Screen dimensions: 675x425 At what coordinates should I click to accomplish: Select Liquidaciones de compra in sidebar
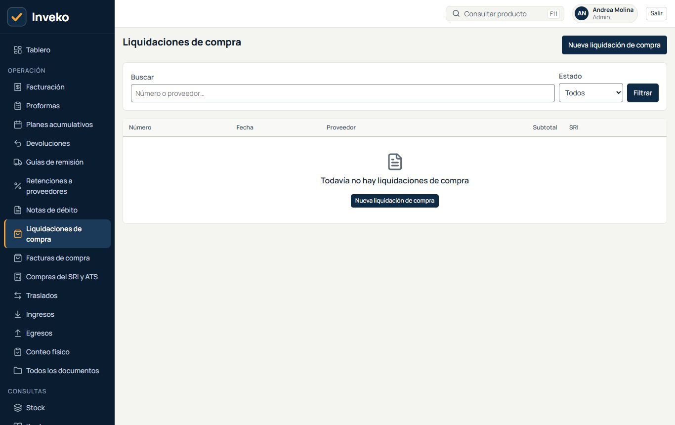pyautogui.click(x=57, y=234)
